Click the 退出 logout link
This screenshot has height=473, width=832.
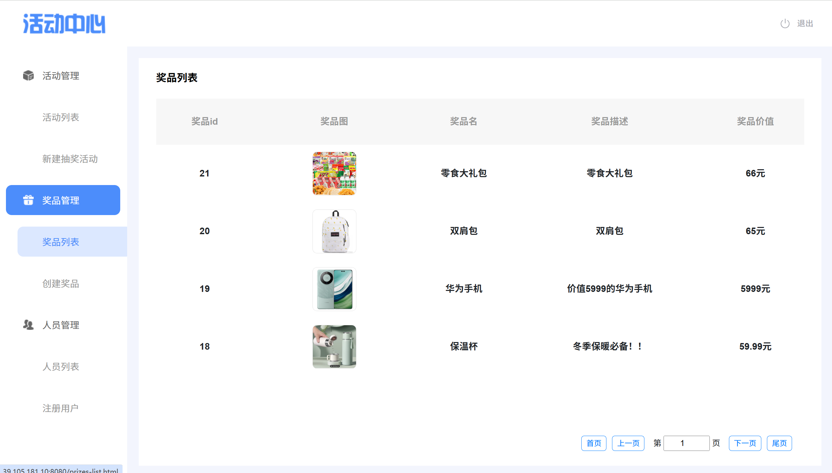coord(805,24)
